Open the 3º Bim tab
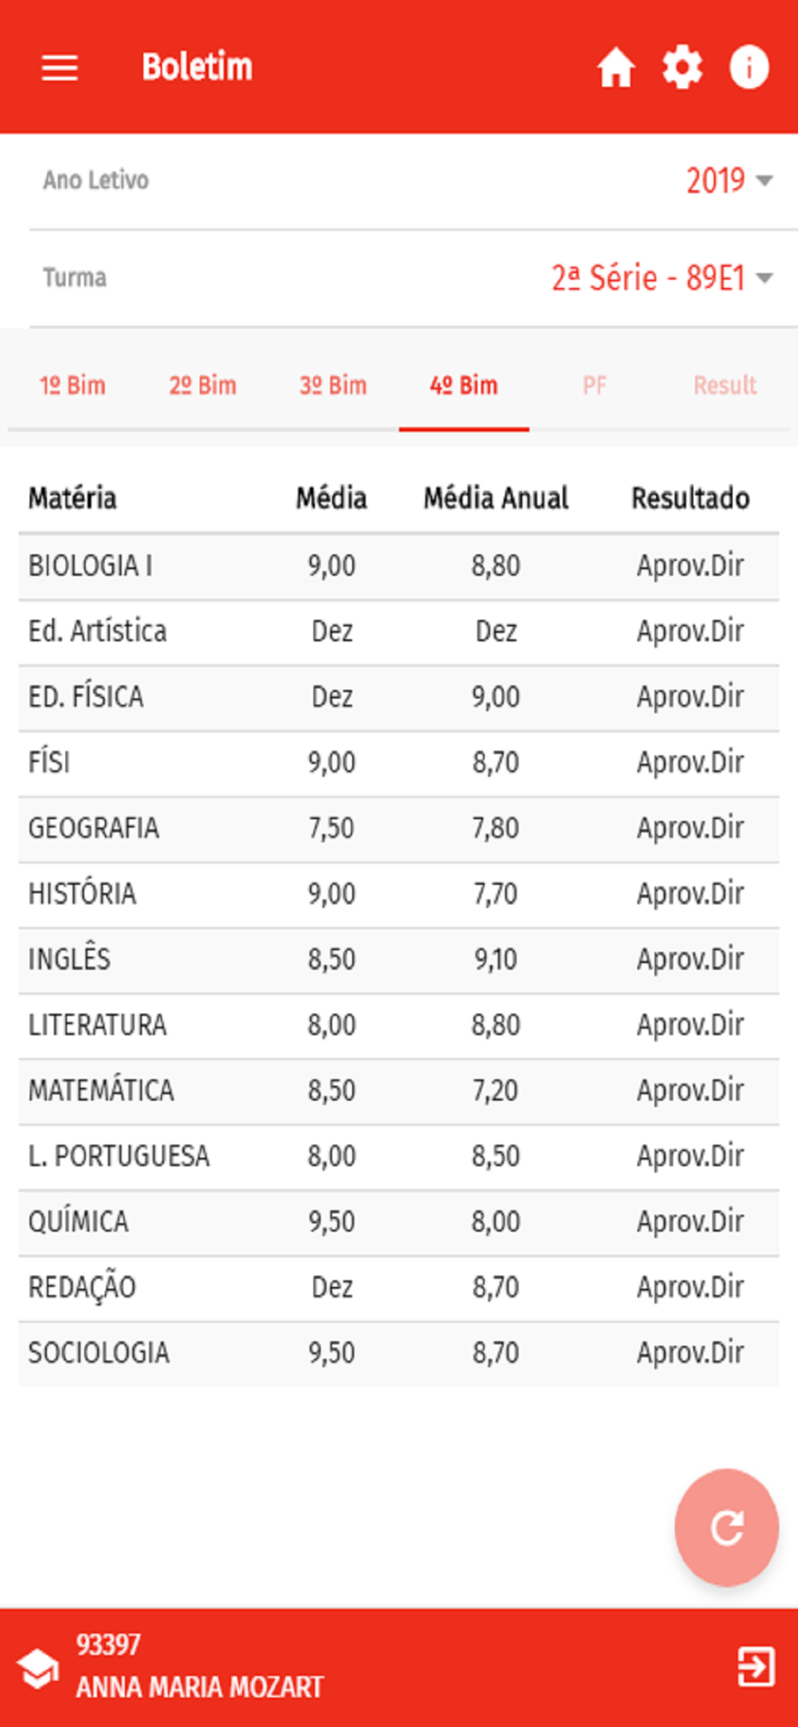The width and height of the screenshot is (798, 1727). (x=333, y=385)
